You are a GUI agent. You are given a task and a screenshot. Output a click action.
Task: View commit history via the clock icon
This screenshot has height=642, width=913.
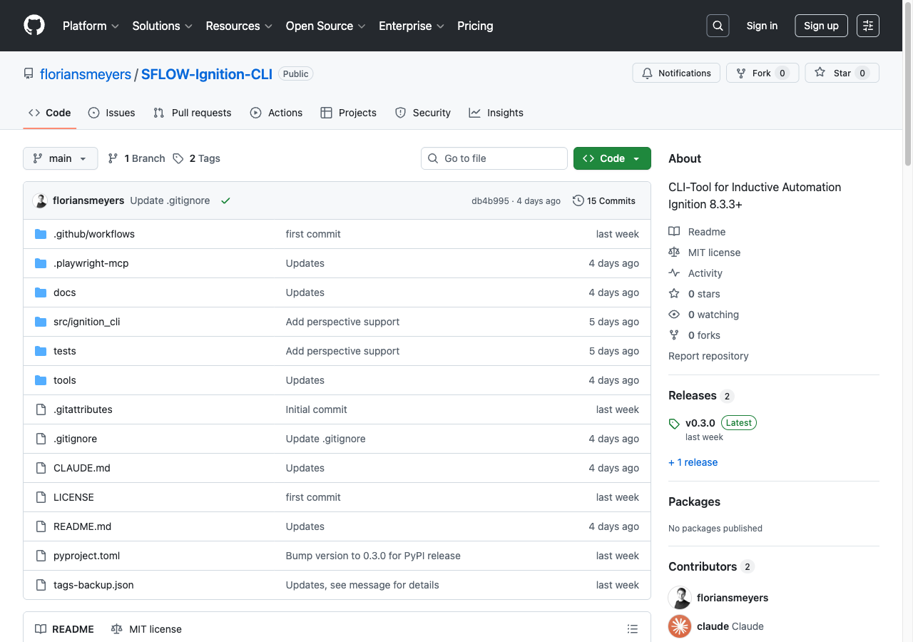click(x=577, y=200)
